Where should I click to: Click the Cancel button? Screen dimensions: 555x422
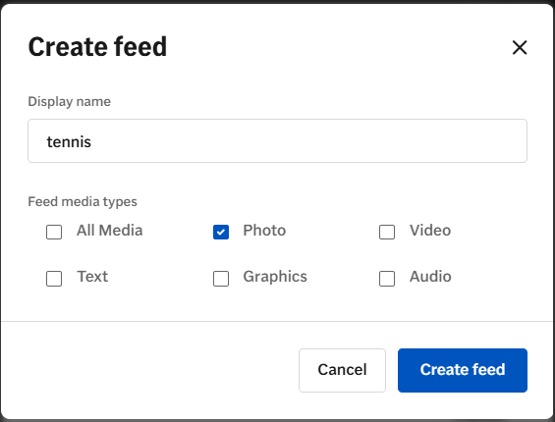click(x=342, y=370)
